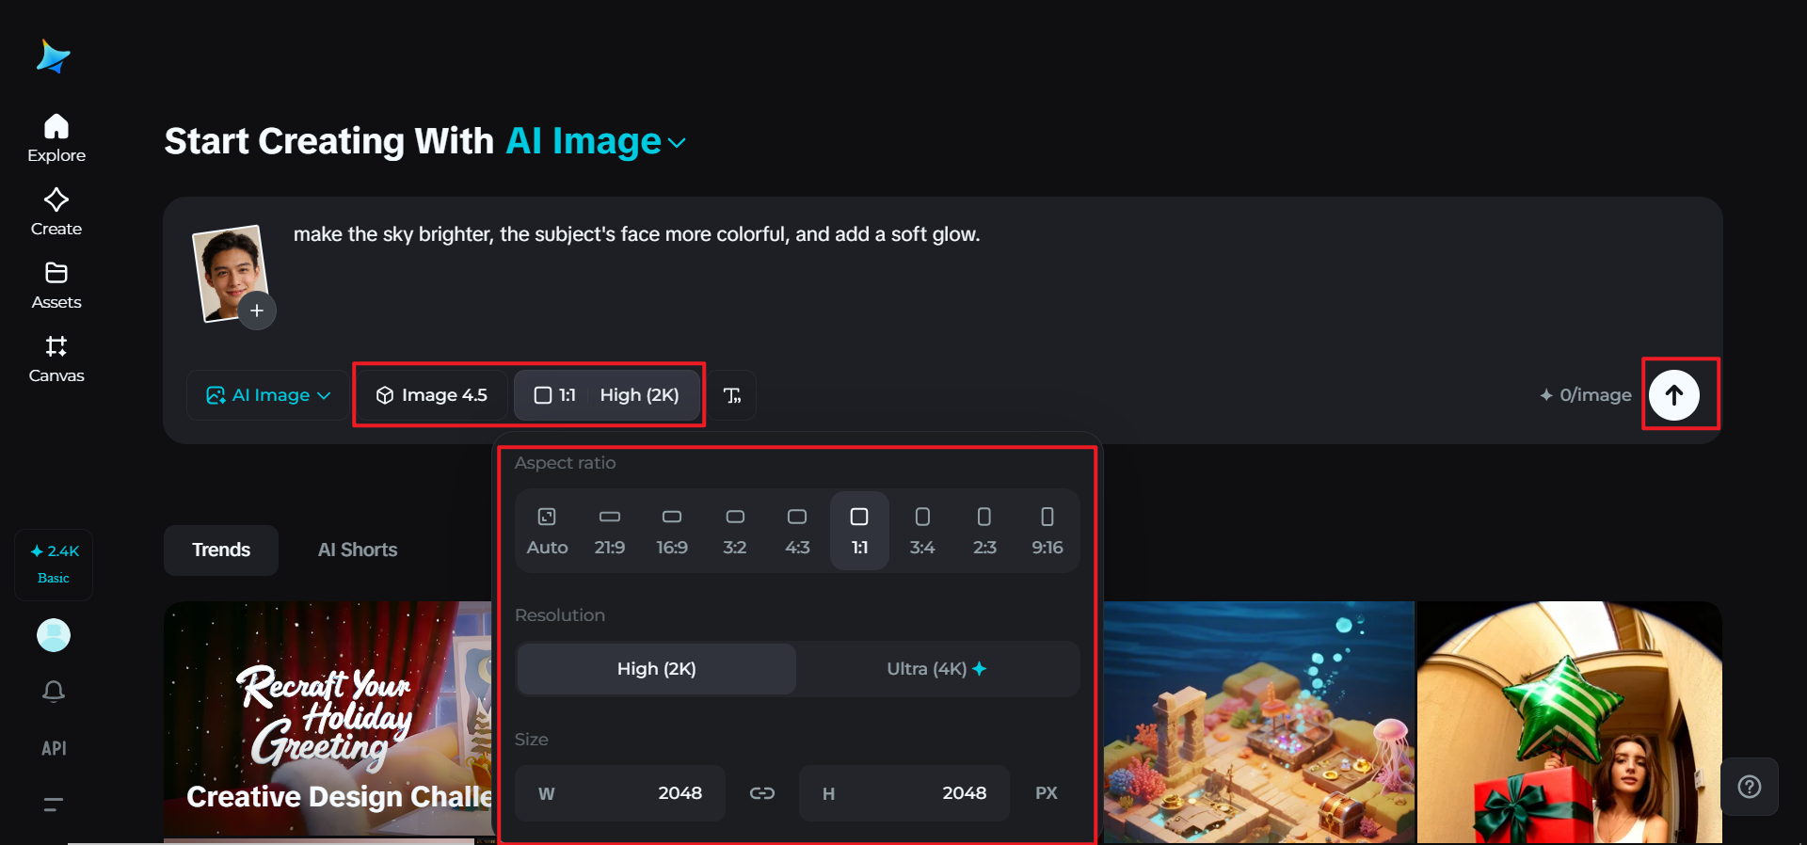The image size is (1807, 845).
Task: Select the Trends tab
Action: pyautogui.click(x=221, y=550)
